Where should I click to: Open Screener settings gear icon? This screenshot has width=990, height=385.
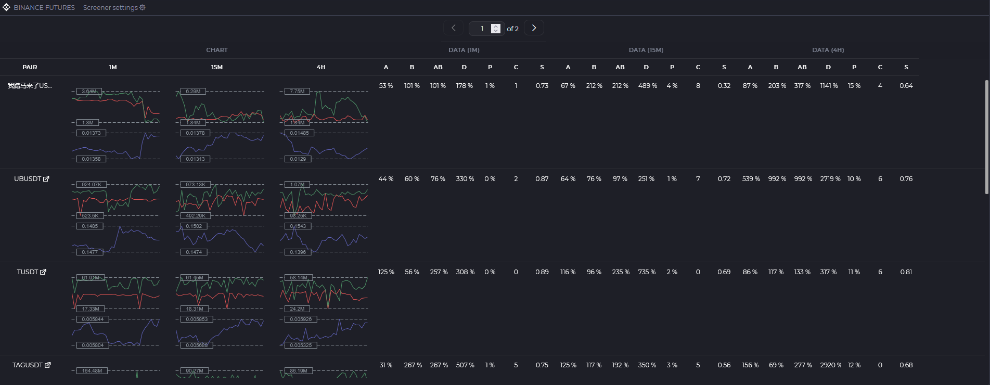tap(143, 7)
